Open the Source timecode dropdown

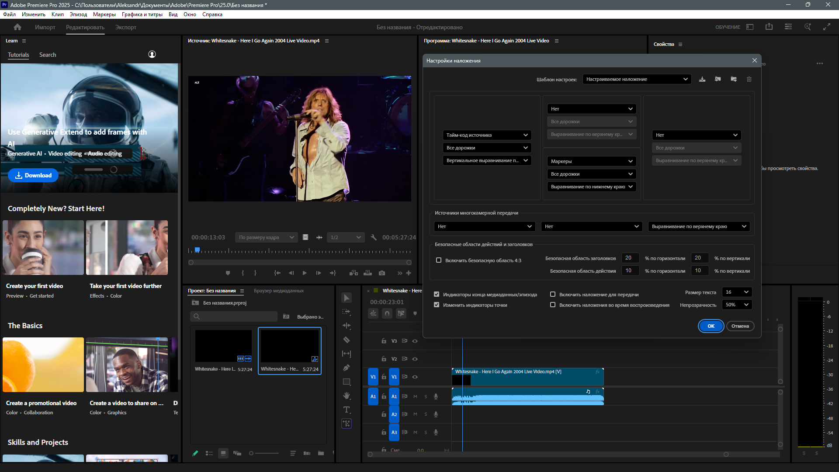click(487, 135)
